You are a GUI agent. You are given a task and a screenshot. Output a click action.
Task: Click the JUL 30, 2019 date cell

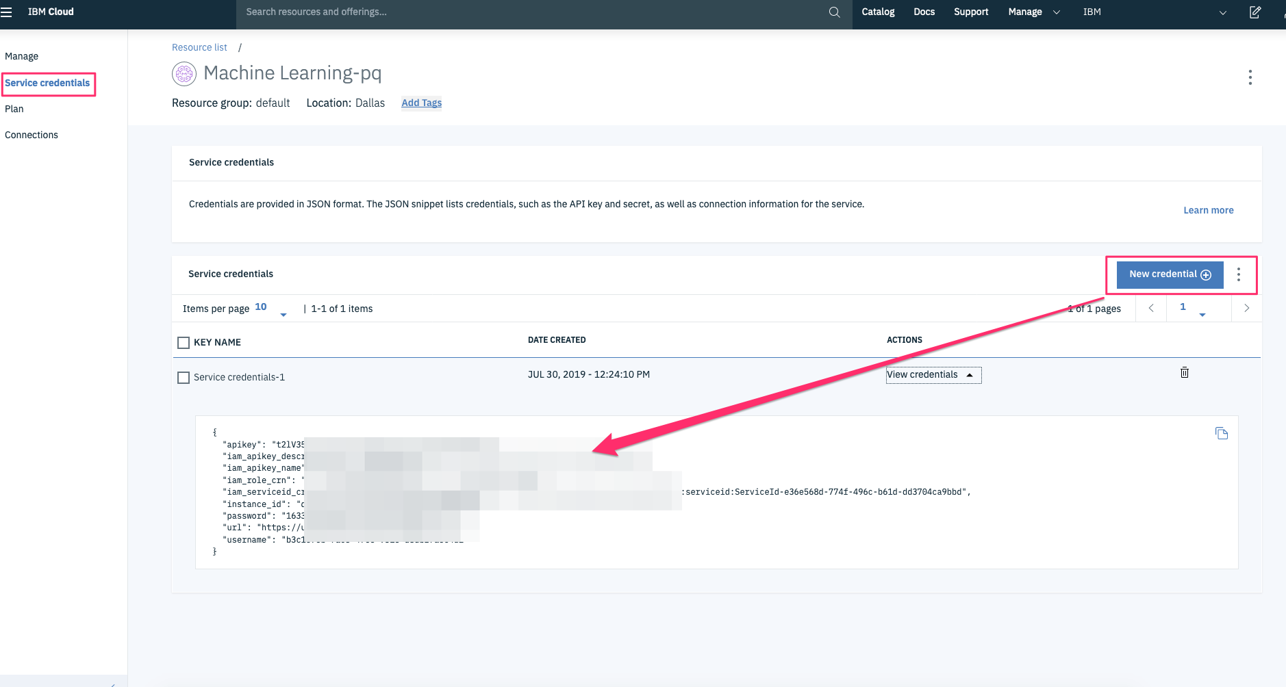tap(589, 374)
